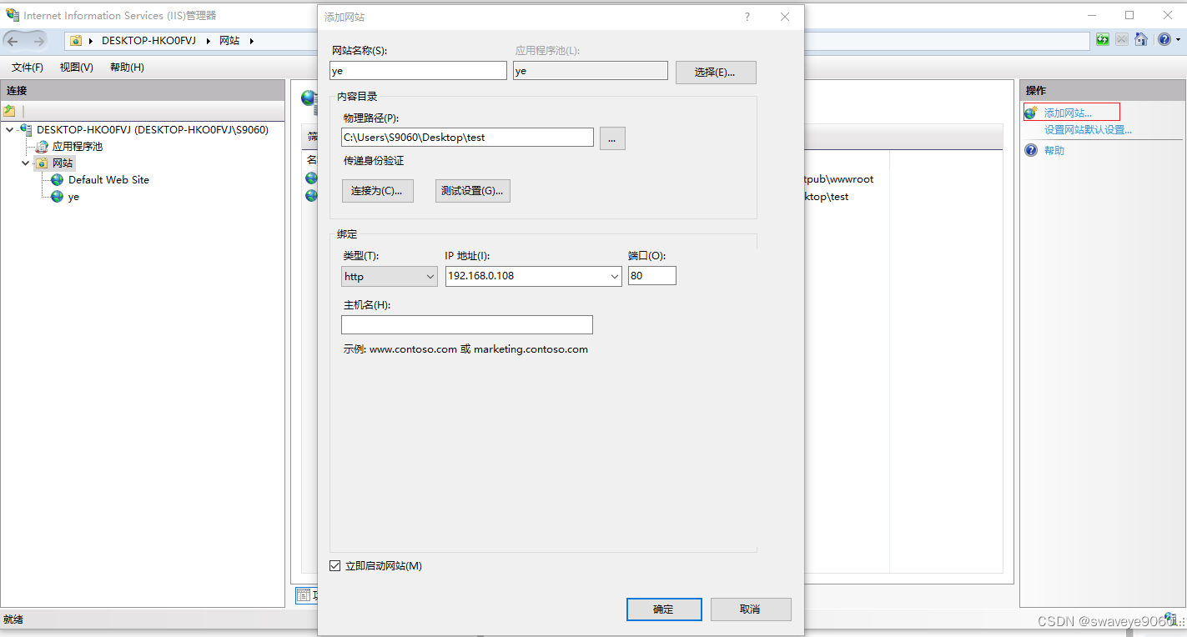Viewport: 1187px width, 637px height.
Task: Click the 添加网站... link in the actions pane
Action: [1068, 113]
